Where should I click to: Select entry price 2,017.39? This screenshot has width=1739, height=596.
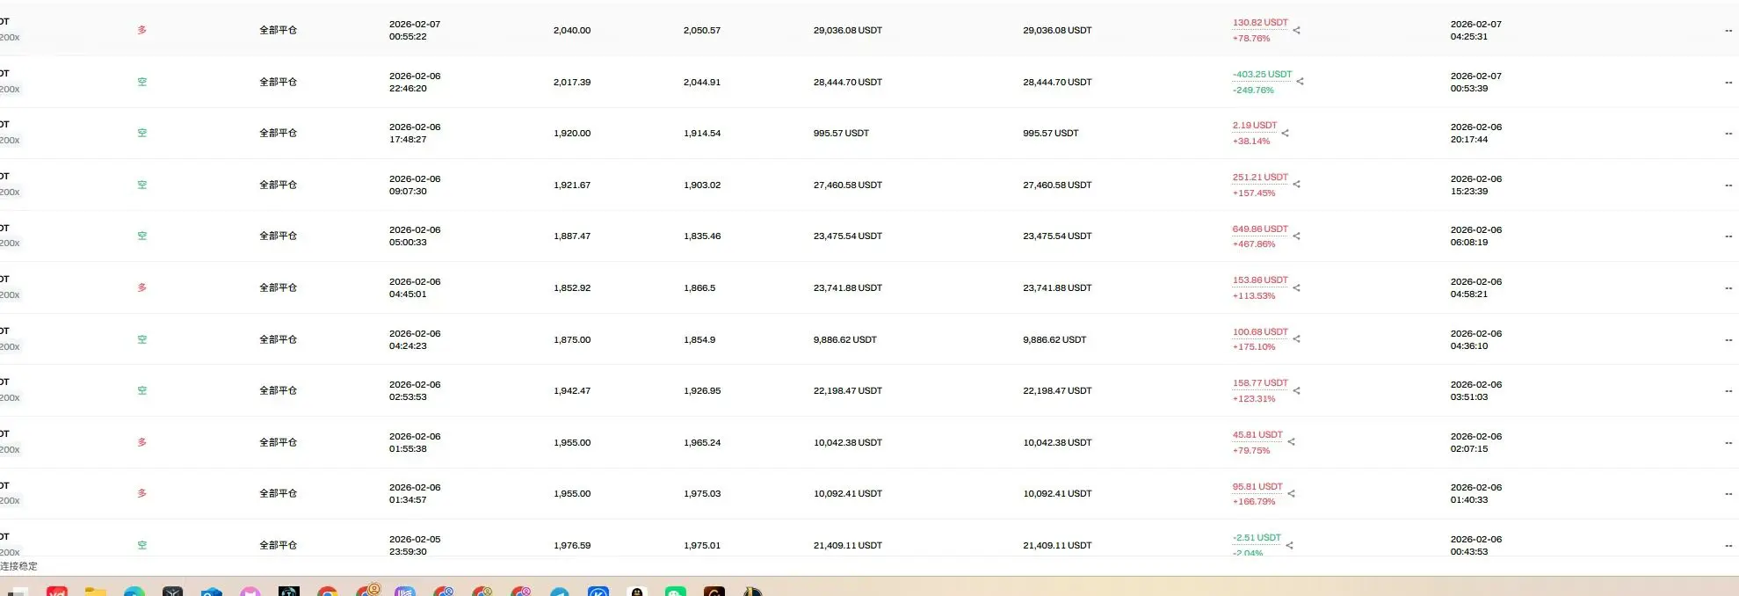(x=572, y=83)
